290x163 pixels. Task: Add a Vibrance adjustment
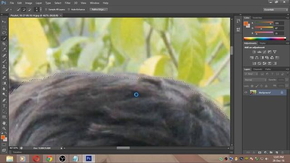275,52
